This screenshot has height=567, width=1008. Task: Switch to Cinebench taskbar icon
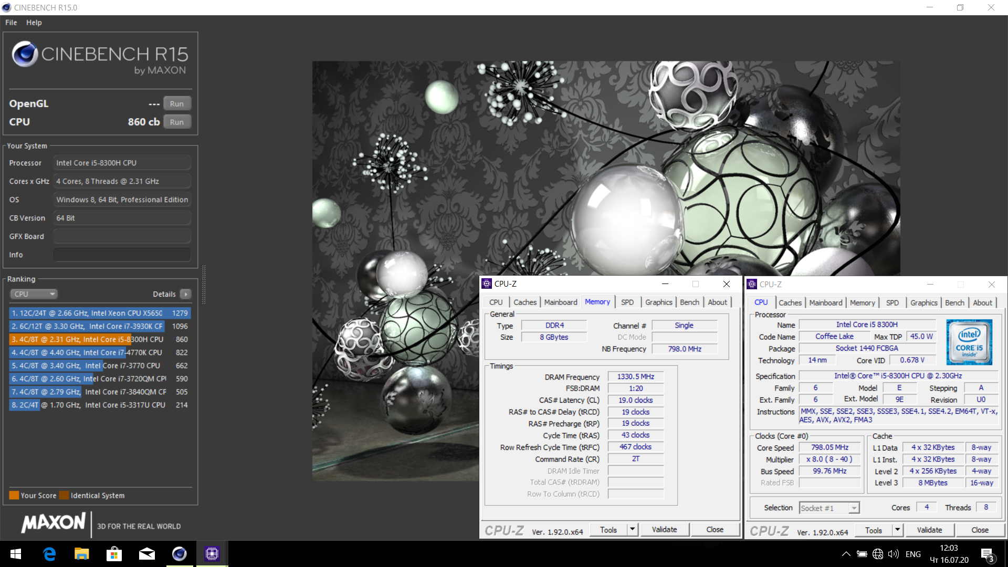coord(179,554)
